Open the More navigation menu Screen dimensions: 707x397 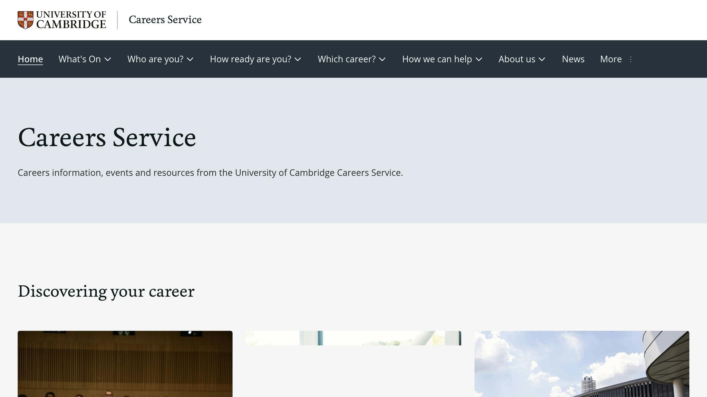pyautogui.click(x=610, y=59)
